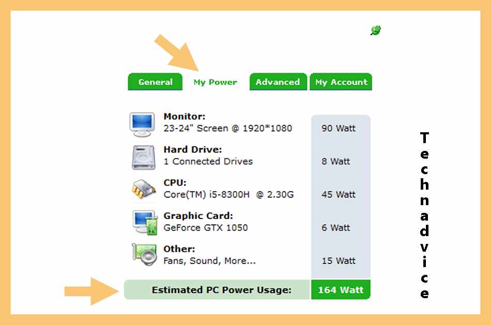Click the 1 Connected Drives text
The height and width of the screenshot is (325, 491).
tap(208, 161)
